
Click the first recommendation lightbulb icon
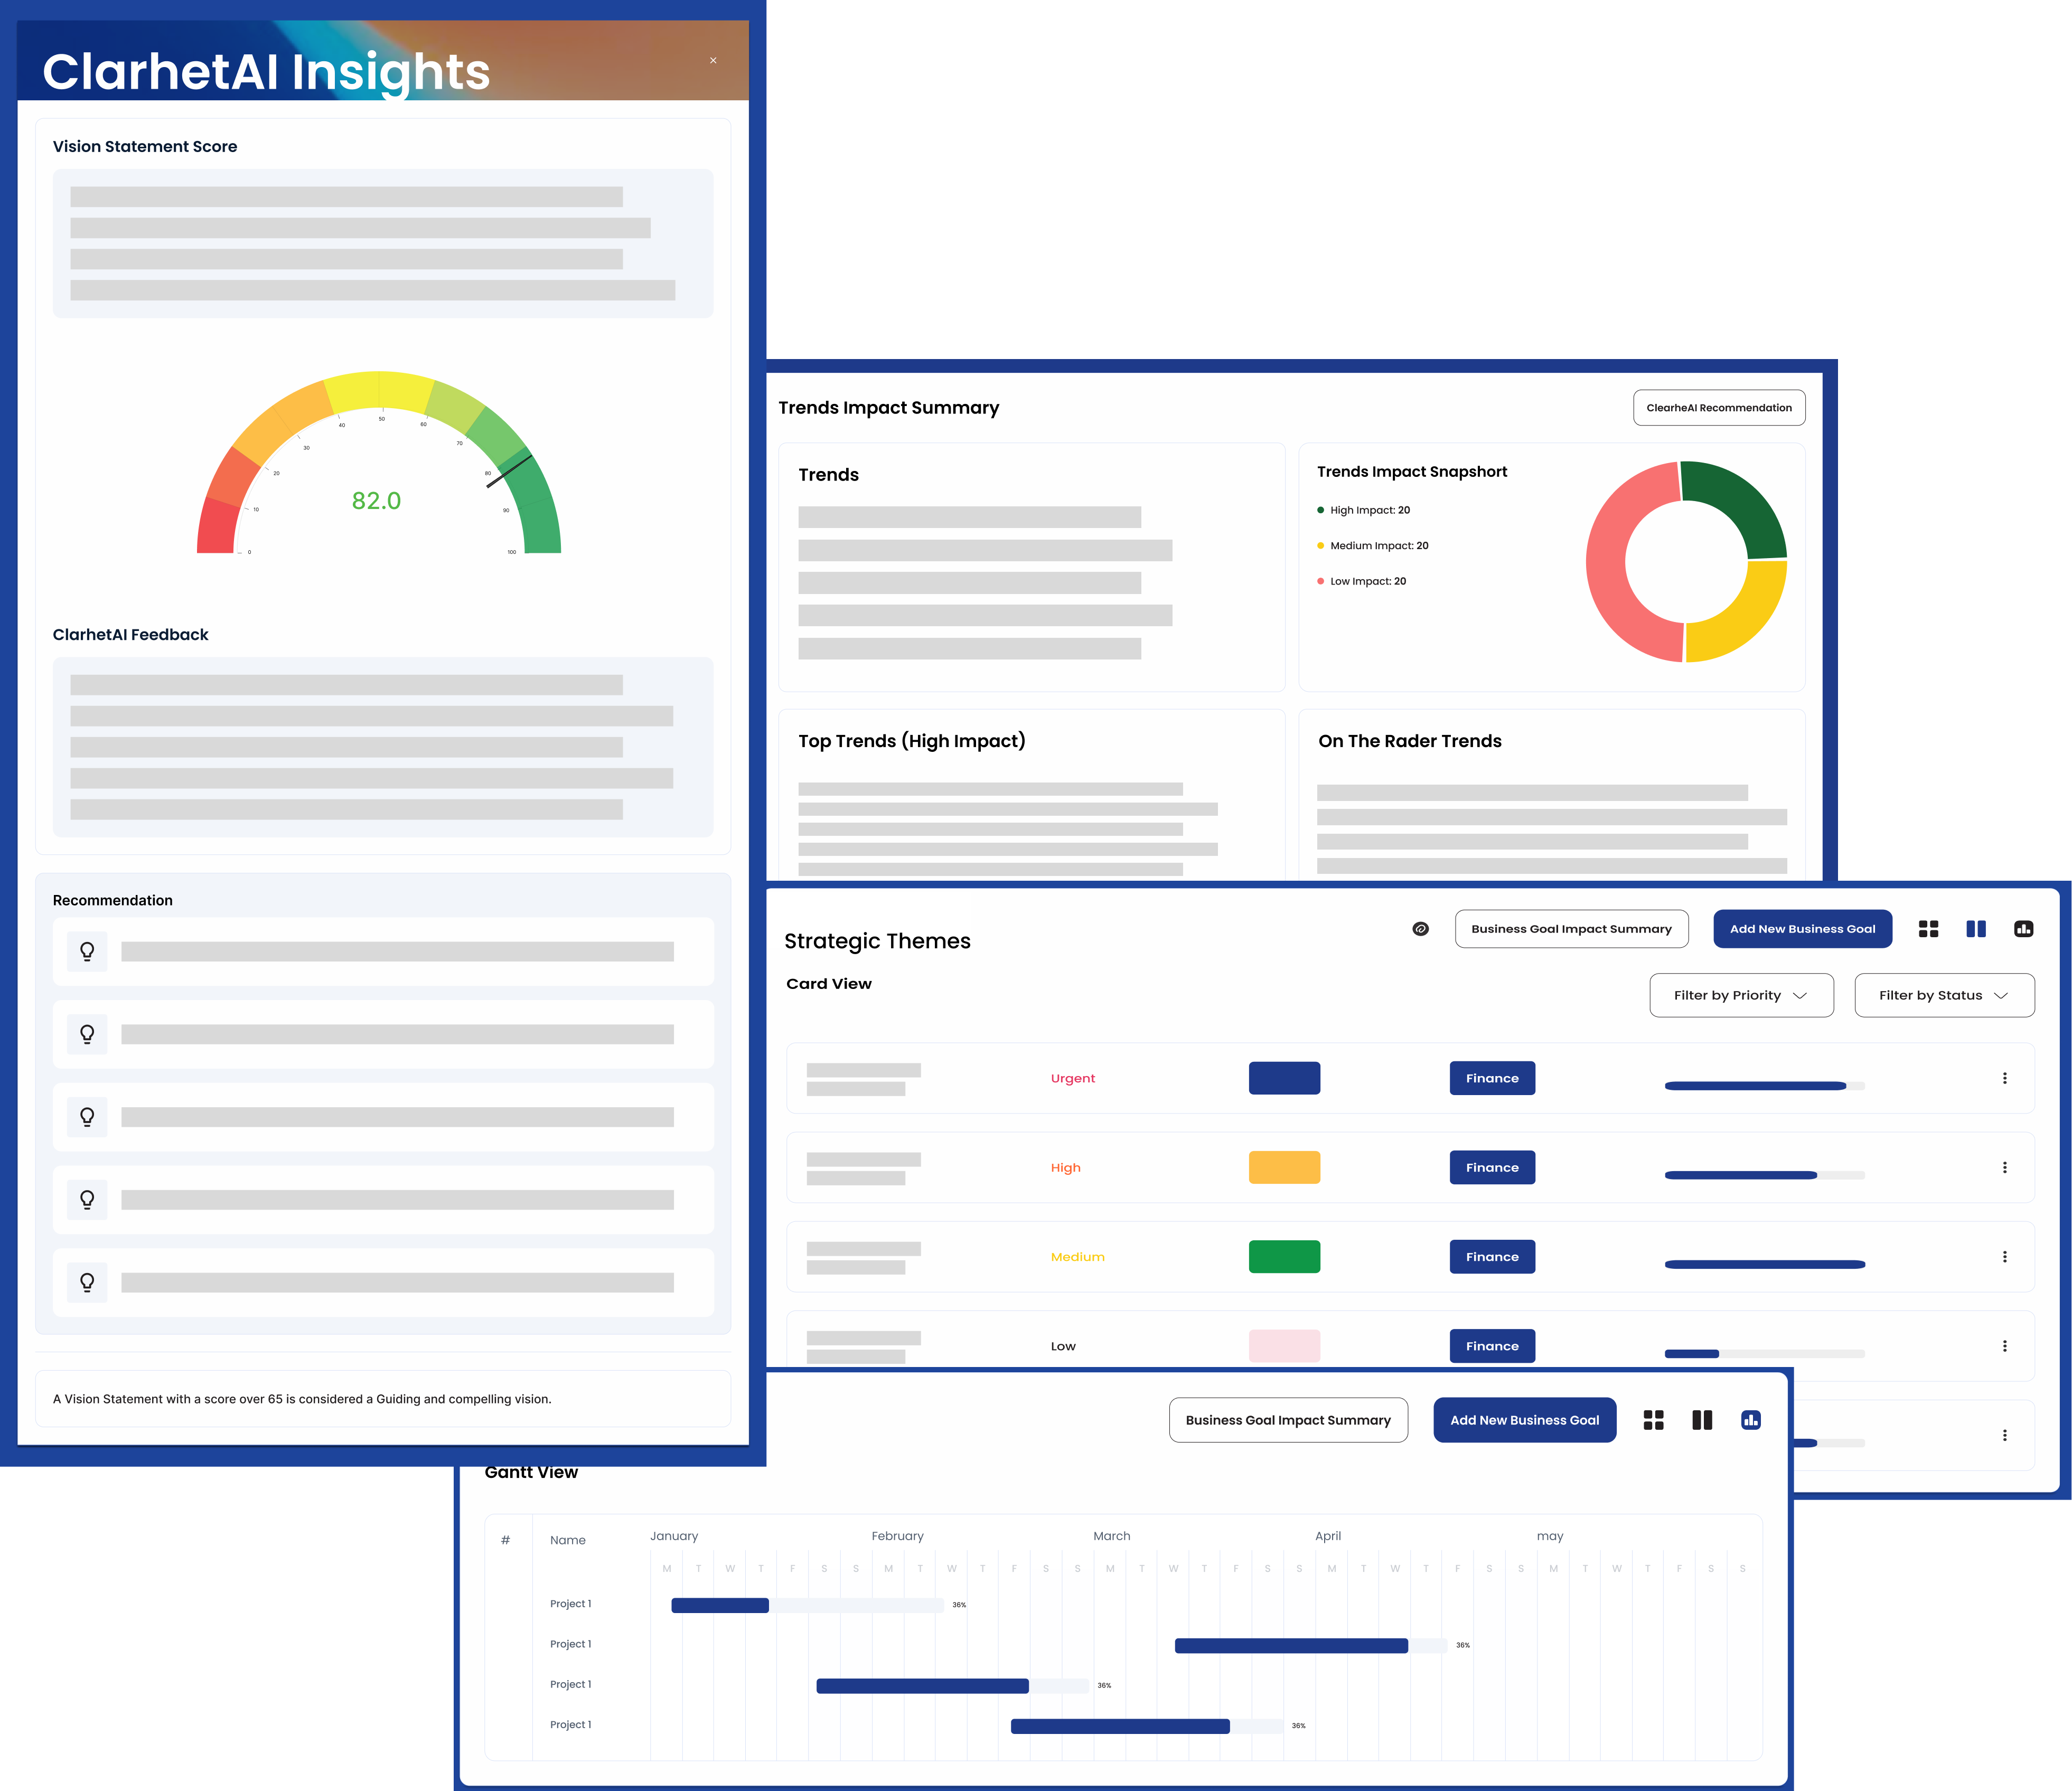click(87, 951)
